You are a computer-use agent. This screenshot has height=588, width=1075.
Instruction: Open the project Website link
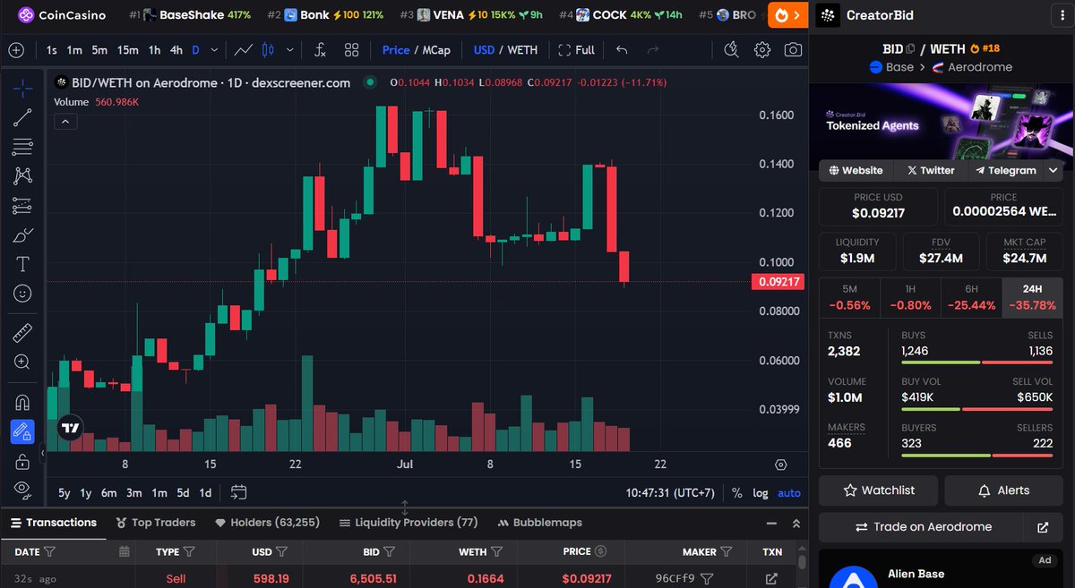tap(856, 170)
